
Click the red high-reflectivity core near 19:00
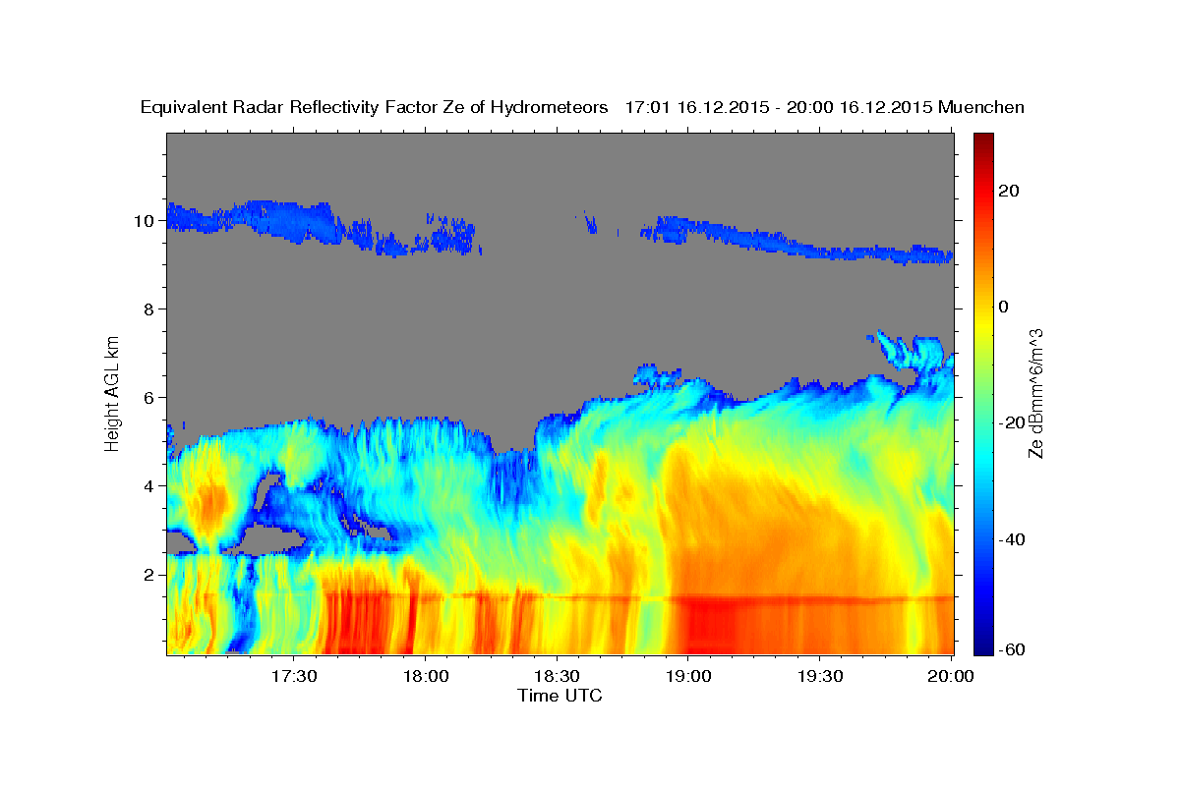(708, 629)
